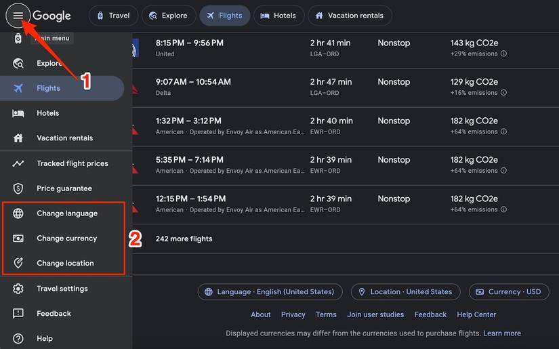Click the trend-line icon for Tracked flight prices
Viewport: 559px width, 349px height.
point(18,163)
